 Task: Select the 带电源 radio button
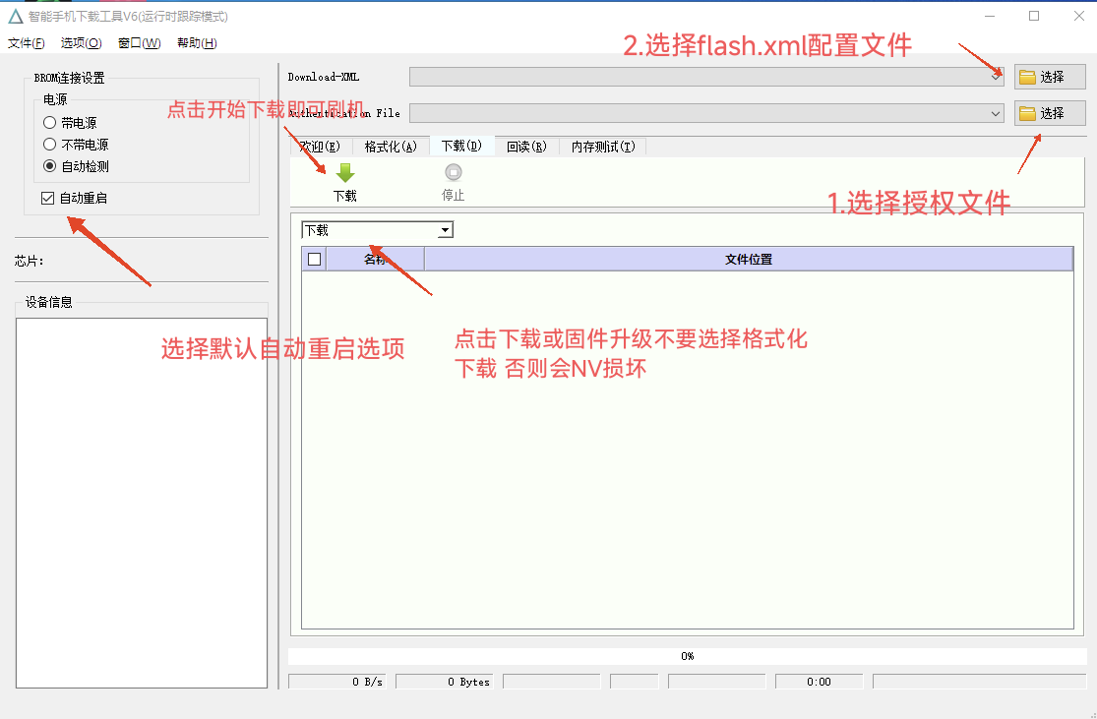click(49, 123)
